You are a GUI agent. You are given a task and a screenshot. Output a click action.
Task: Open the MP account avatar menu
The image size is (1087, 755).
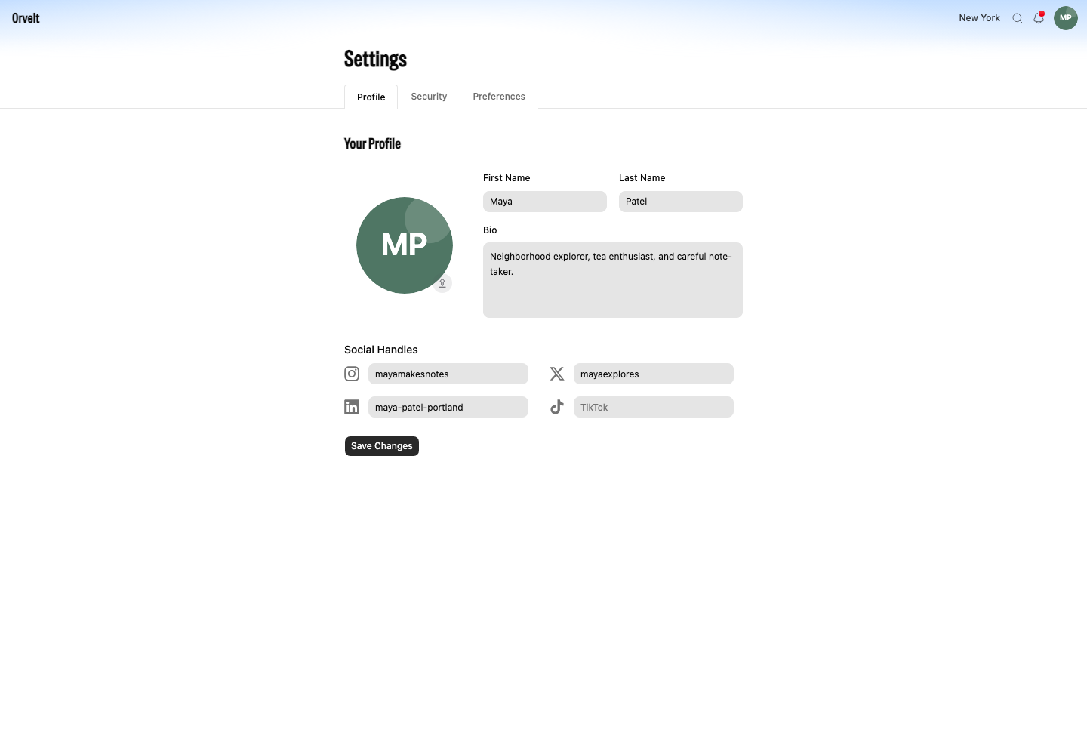click(x=1066, y=18)
